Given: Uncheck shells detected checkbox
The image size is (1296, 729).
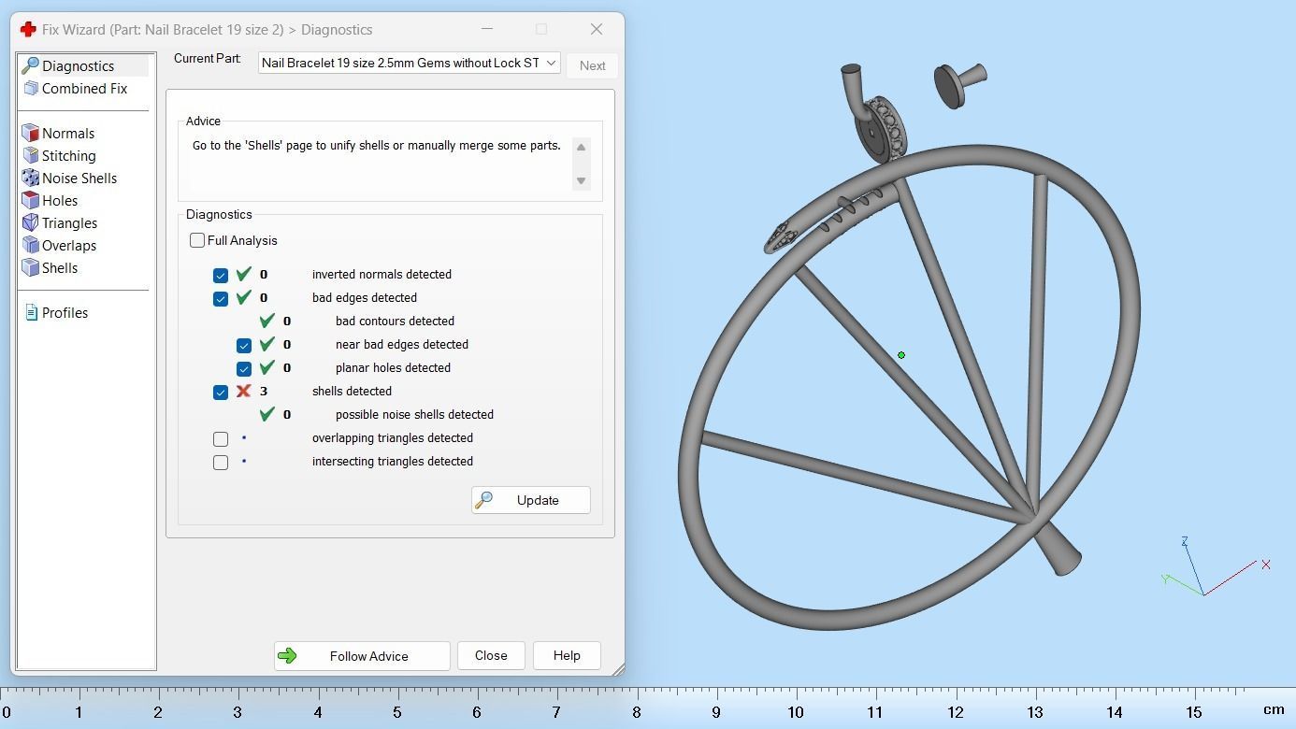Looking at the screenshot, I should coord(221,392).
